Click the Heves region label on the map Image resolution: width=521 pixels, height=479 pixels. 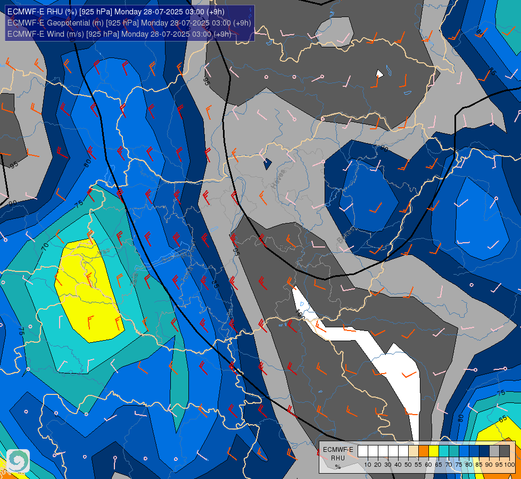[278, 179]
